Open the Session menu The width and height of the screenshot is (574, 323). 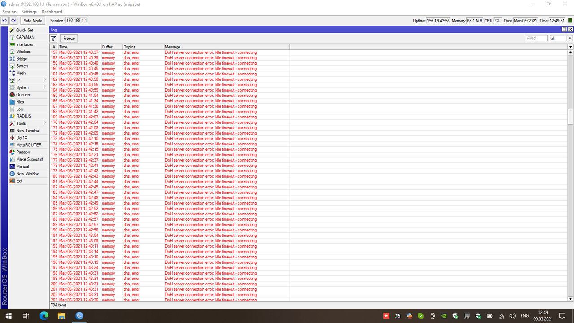pyautogui.click(x=9, y=12)
